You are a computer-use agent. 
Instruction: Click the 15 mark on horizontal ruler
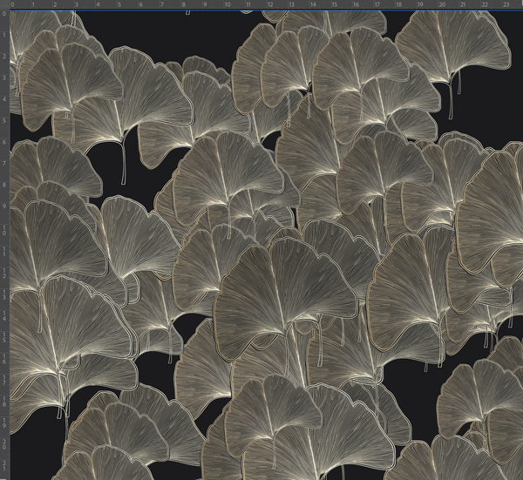click(332, 4)
